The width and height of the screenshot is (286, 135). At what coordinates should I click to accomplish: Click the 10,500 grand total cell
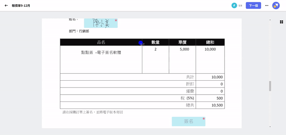coord(210,105)
